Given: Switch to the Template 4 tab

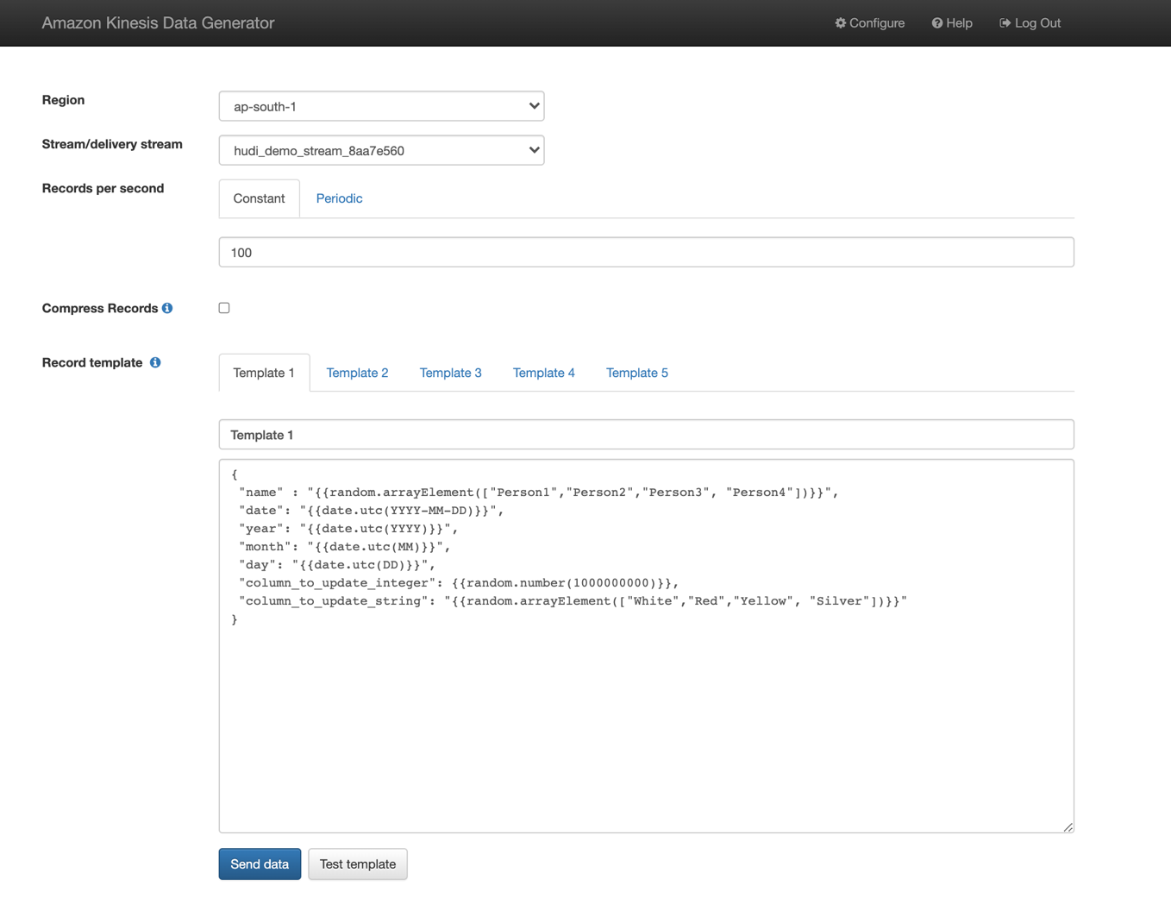Looking at the screenshot, I should pos(543,373).
